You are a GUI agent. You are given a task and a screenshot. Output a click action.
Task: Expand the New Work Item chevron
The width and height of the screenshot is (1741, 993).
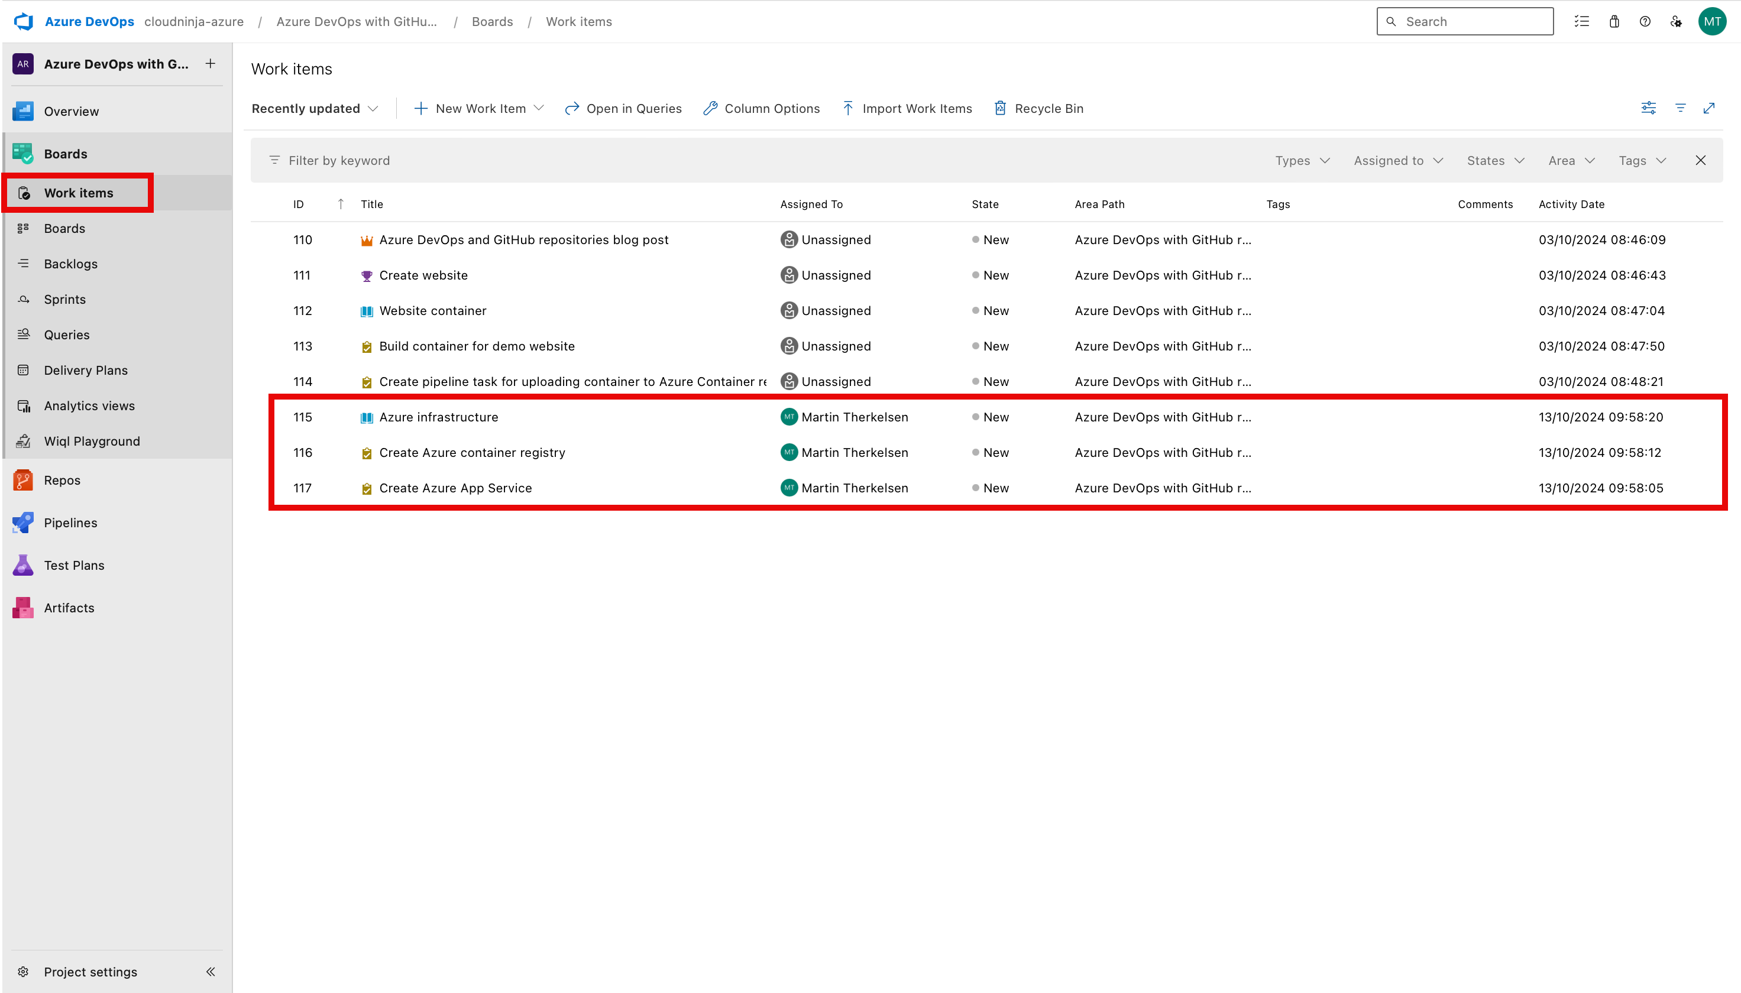tap(539, 108)
